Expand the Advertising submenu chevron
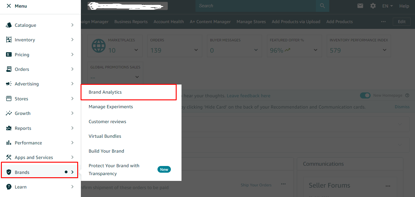 tap(72, 84)
